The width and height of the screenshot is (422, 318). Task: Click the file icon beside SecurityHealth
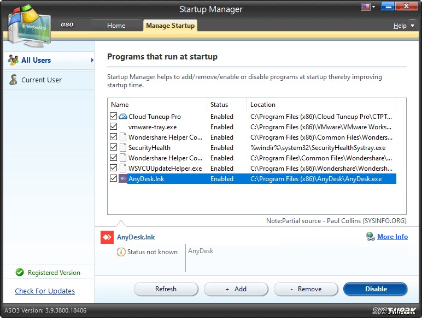[123, 147]
